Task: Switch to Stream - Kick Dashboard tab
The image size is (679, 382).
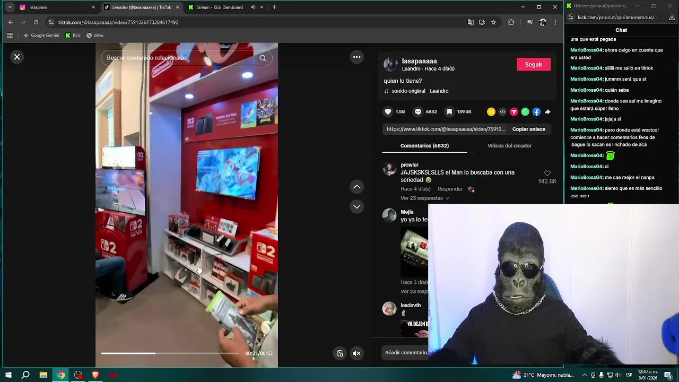Action: [219, 7]
